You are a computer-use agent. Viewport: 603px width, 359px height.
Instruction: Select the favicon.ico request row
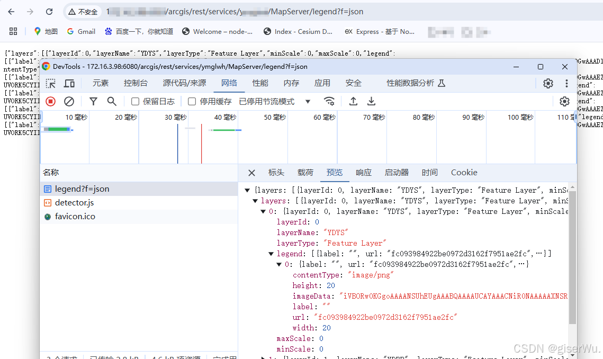click(x=139, y=217)
